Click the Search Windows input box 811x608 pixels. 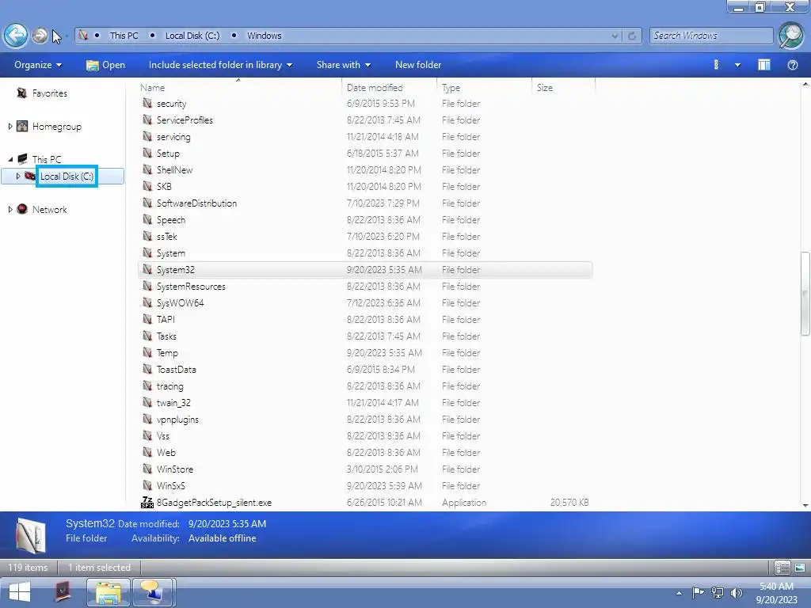[x=711, y=36]
